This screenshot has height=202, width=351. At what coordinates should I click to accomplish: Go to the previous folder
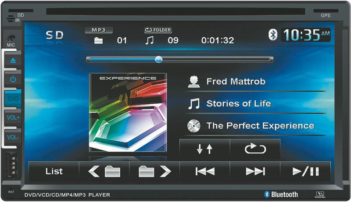[x=104, y=171]
